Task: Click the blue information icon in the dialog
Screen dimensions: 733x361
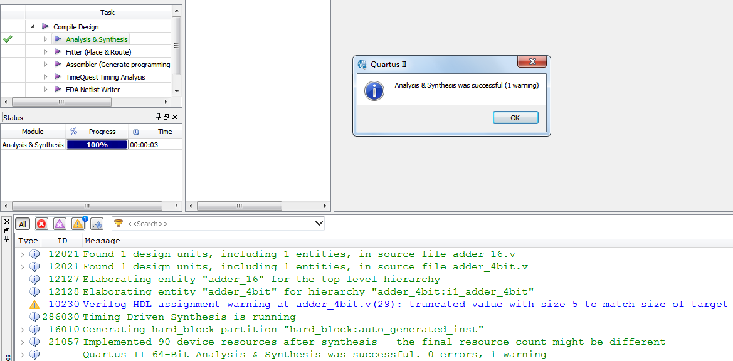Action: 374,90
